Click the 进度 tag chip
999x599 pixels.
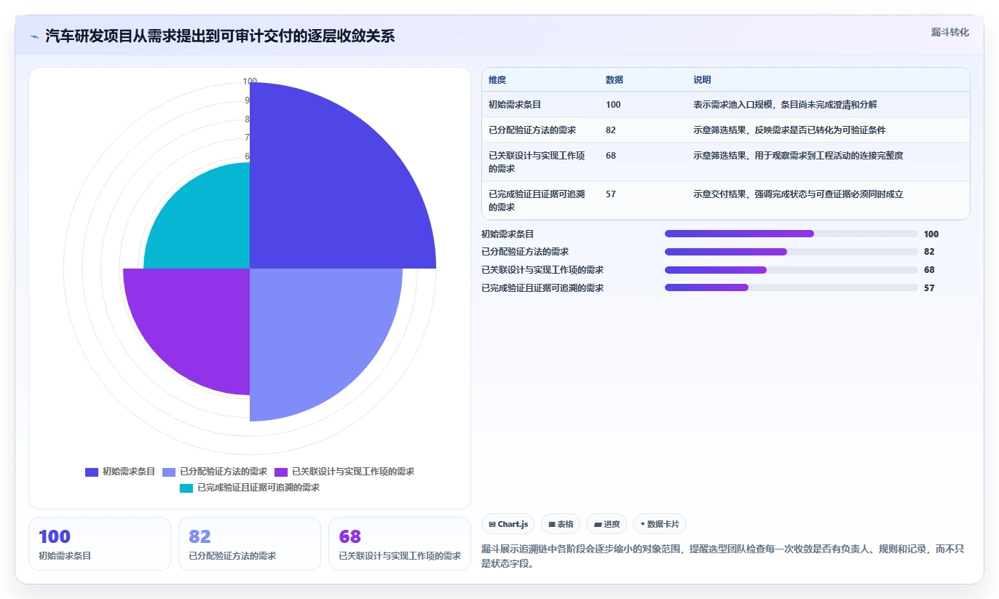pyautogui.click(x=607, y=524)
